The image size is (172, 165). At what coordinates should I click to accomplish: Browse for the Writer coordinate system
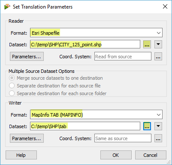pyautogui.click(x=158, y=138)
